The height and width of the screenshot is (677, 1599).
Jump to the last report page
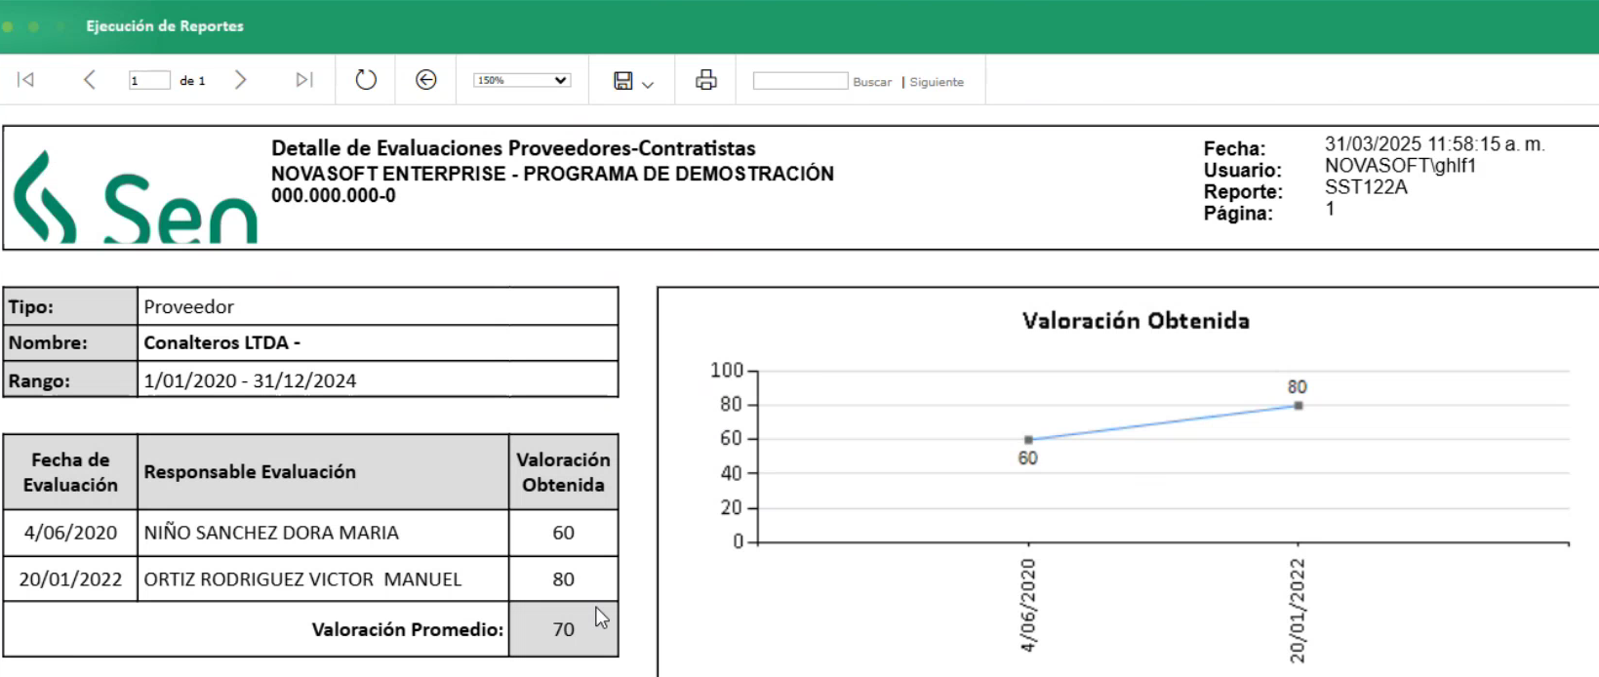click(304, 80)
